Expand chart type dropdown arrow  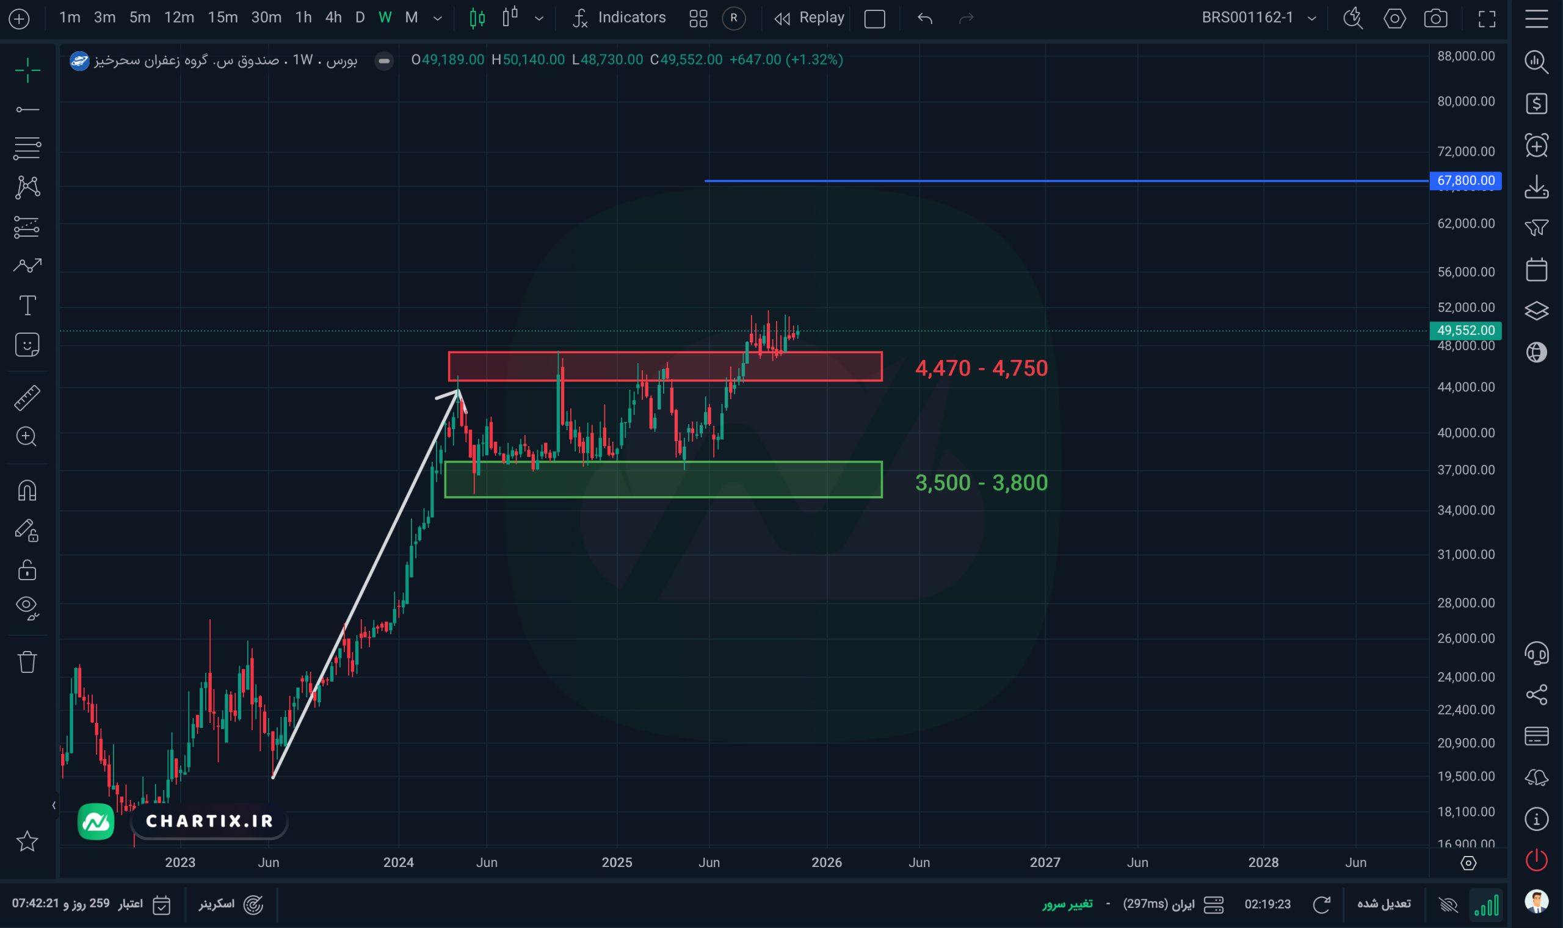[539, 18]
